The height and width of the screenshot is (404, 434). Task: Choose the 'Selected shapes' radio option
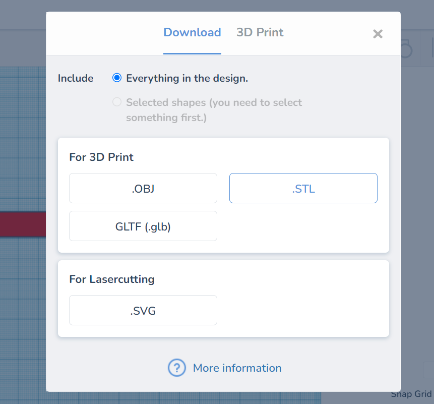(117, 102)
